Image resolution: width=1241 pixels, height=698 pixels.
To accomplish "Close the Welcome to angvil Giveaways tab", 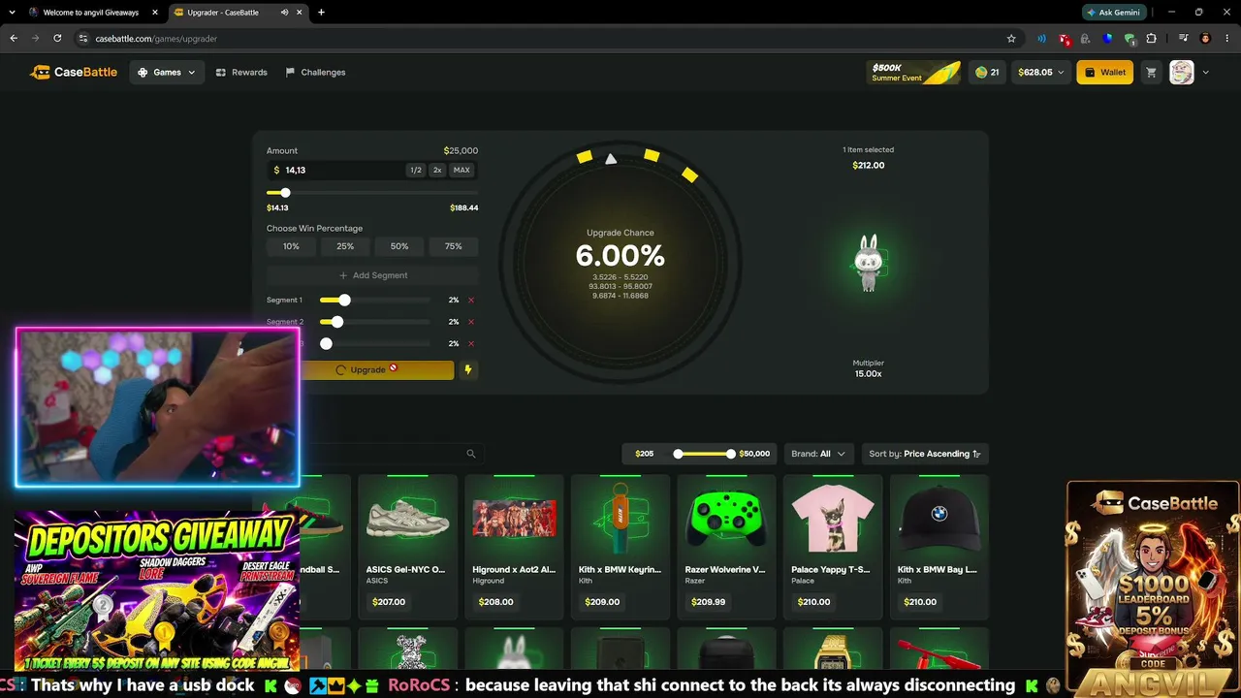I will tap(155, 13).
